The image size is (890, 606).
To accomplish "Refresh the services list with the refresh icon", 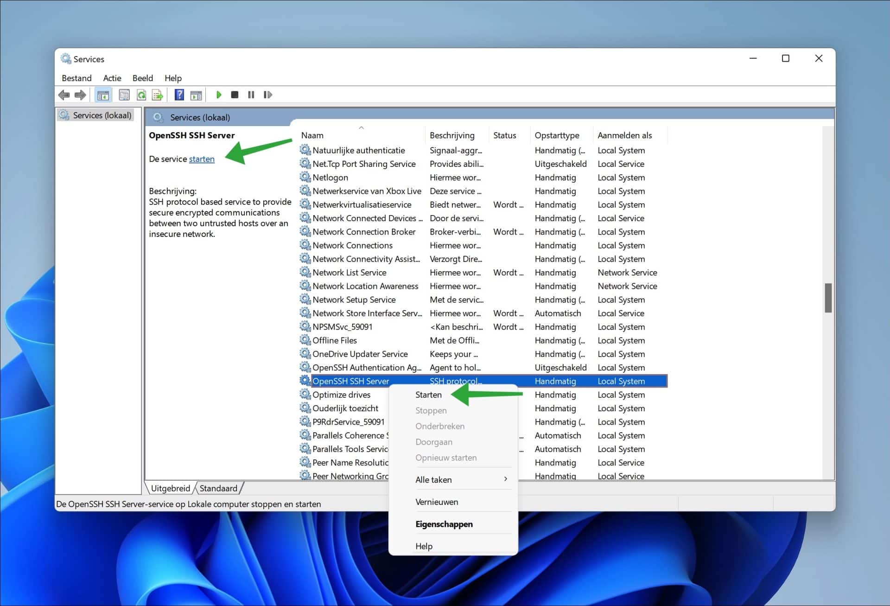I will click(x=141, y=95).
